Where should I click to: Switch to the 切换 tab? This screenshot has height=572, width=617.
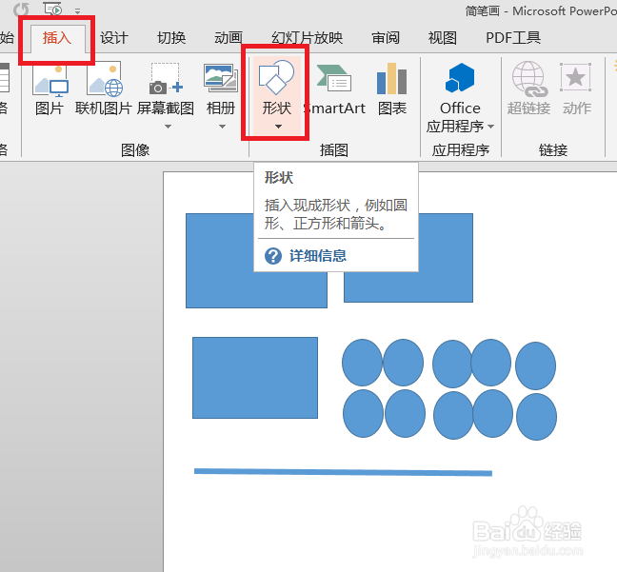[171, 38]
